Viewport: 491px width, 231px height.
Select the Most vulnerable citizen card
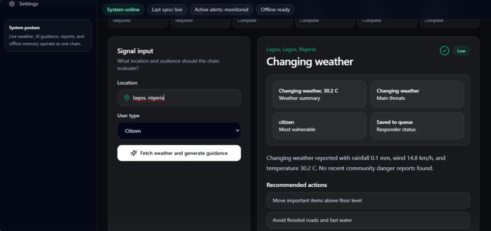319,126
